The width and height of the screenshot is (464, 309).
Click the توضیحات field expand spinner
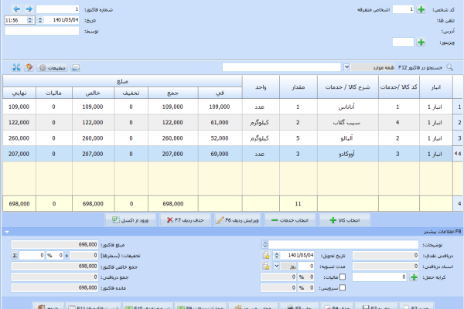coord(264,244)
